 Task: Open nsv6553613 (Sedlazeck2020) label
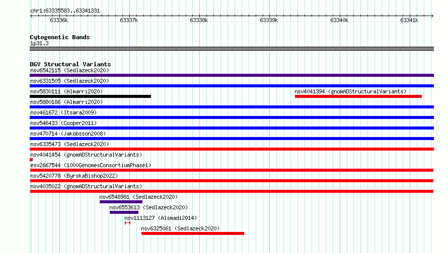[148, 207]
